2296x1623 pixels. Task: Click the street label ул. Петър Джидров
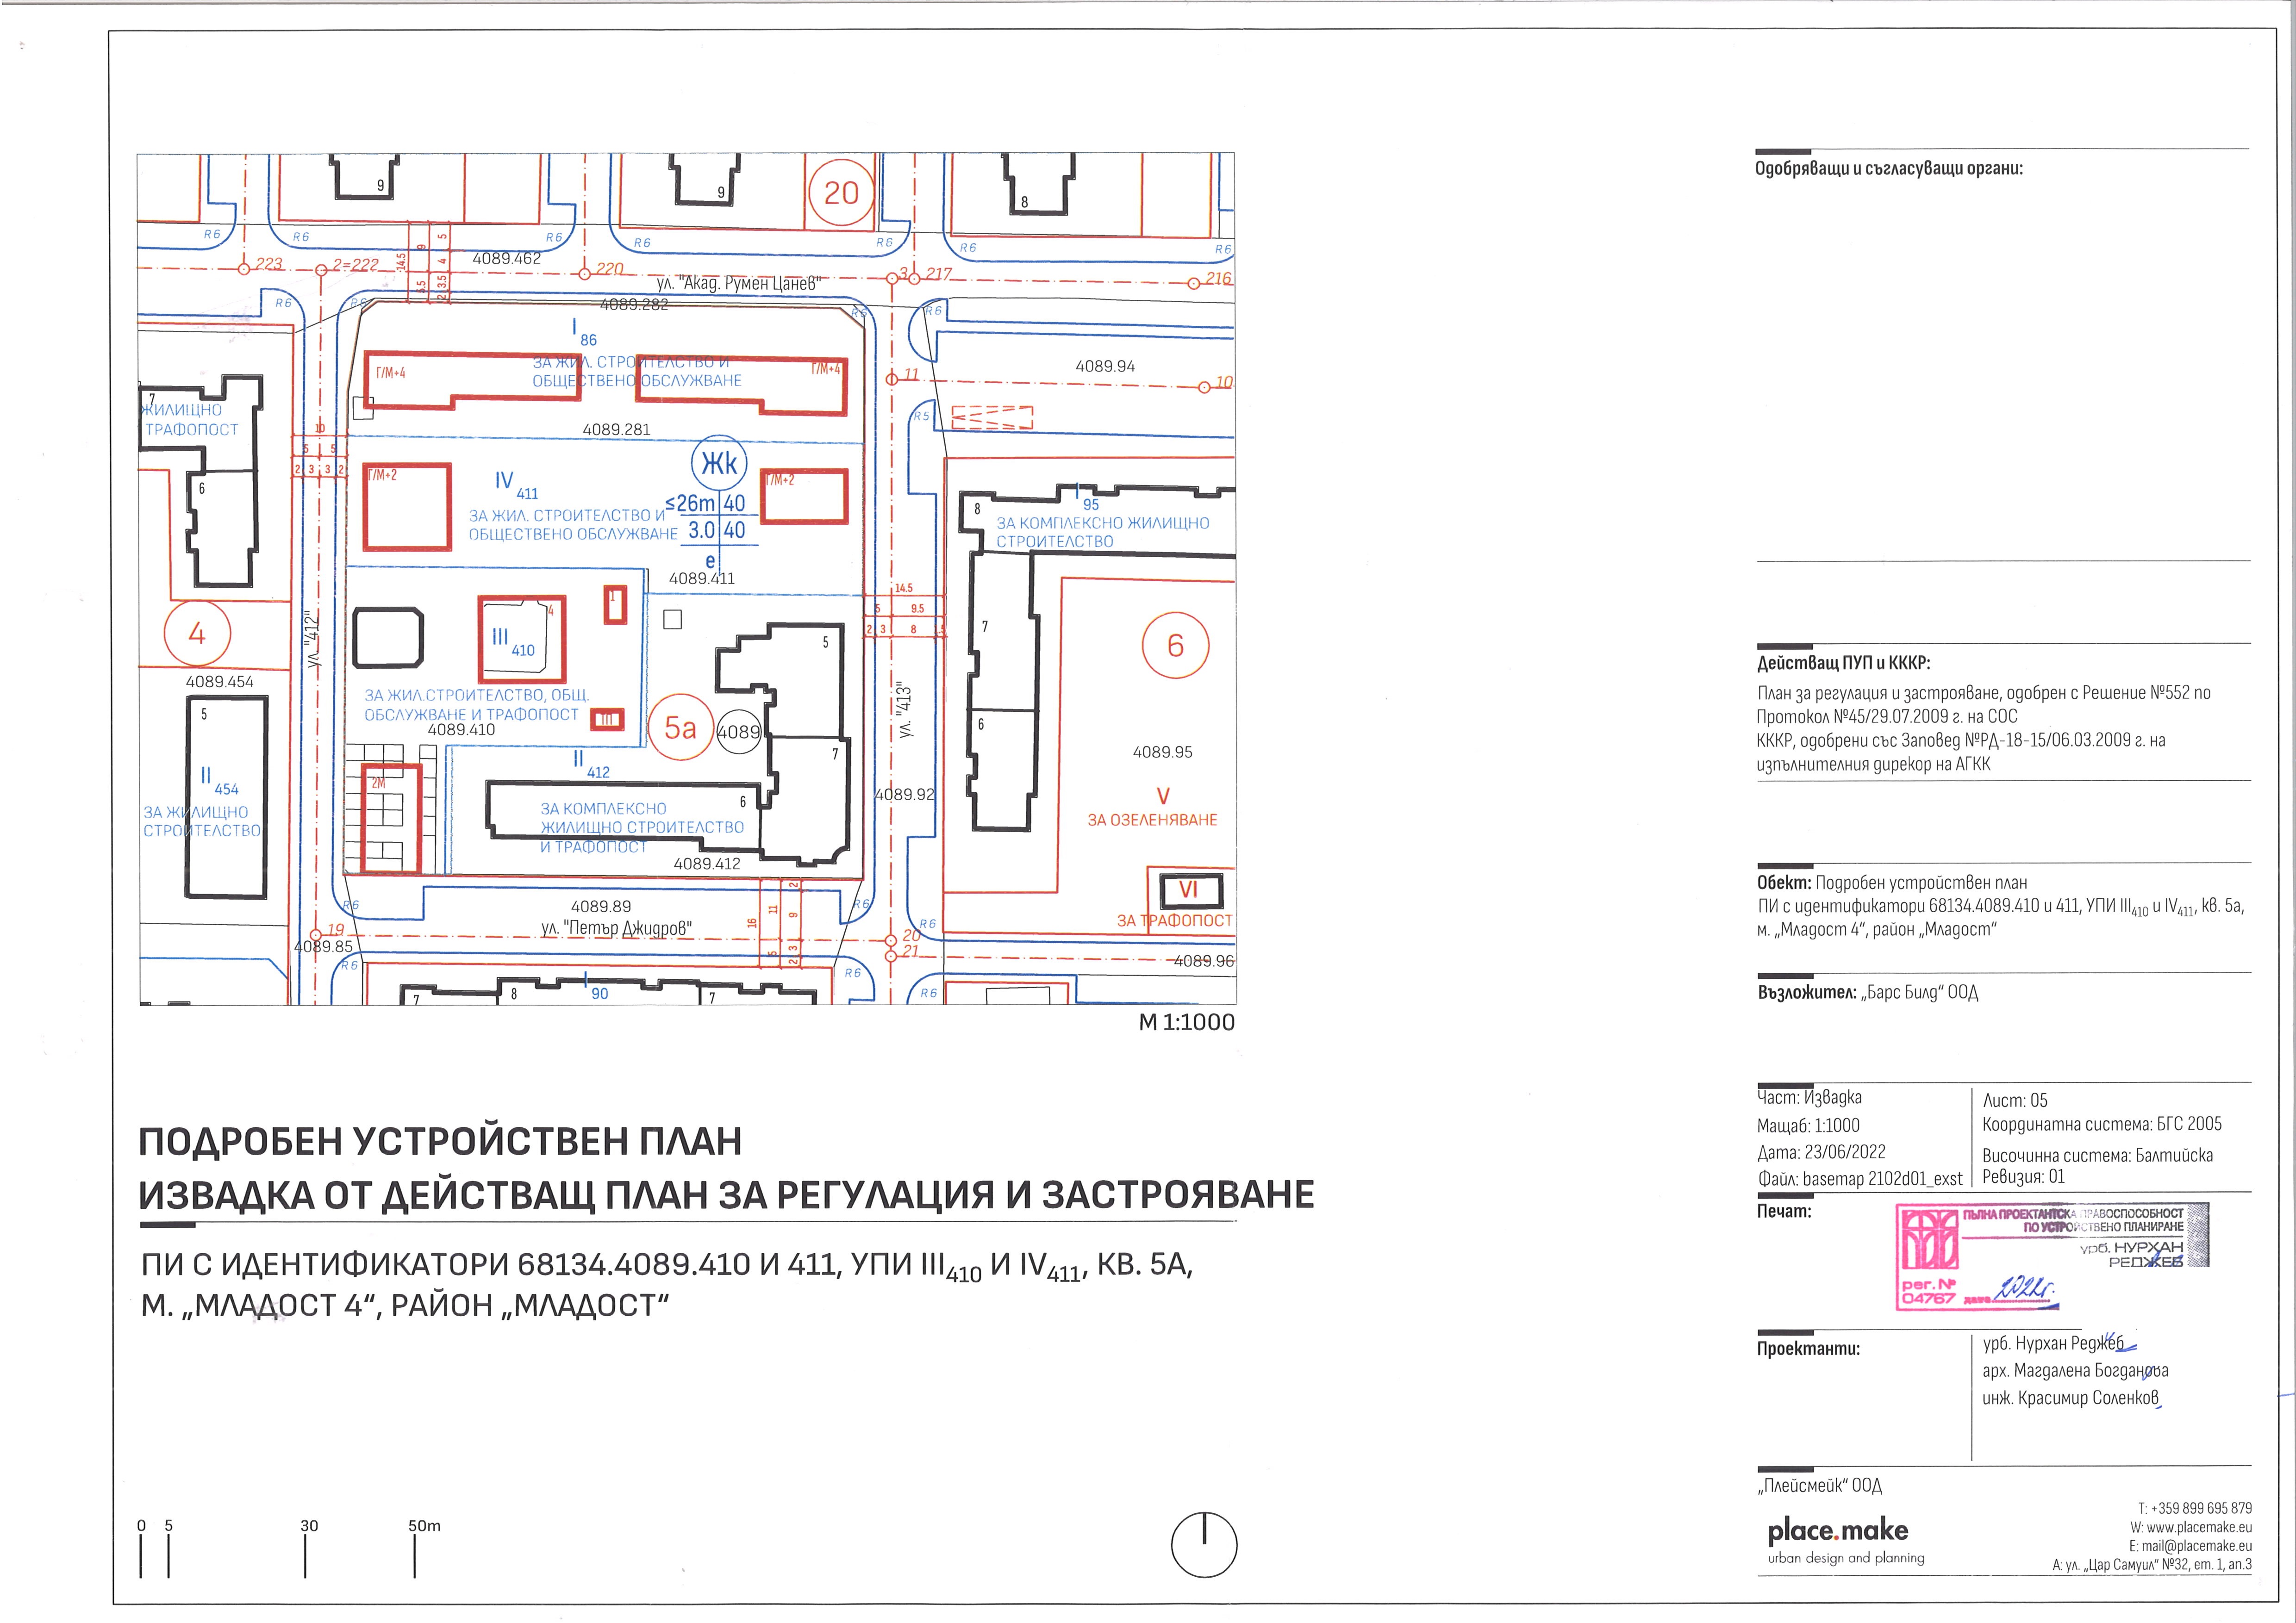pyautogui.click(x=616, y=928)
